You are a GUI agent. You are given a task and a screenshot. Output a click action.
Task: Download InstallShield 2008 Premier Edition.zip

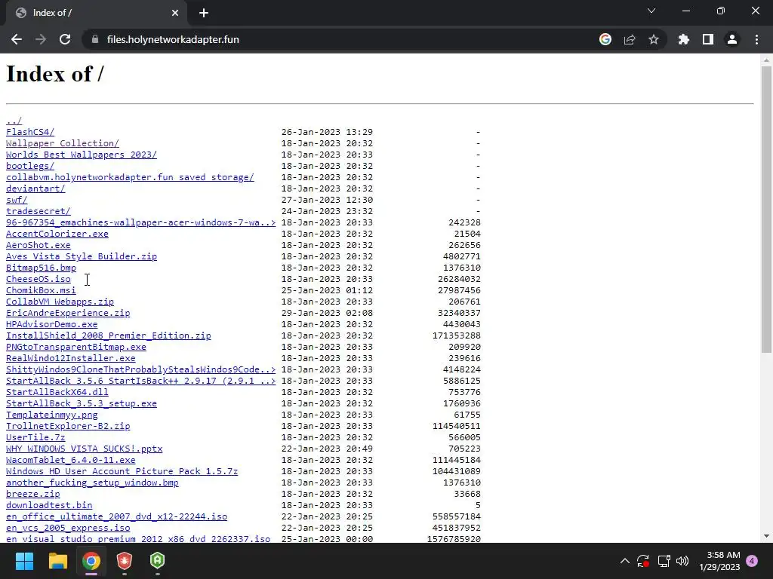[109, 335]
